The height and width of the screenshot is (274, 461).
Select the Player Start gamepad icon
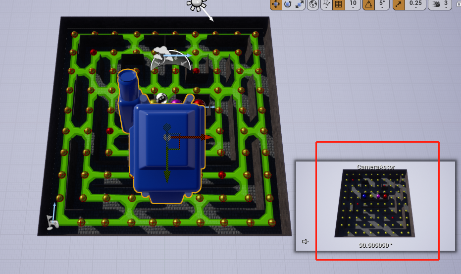point(52,222)
